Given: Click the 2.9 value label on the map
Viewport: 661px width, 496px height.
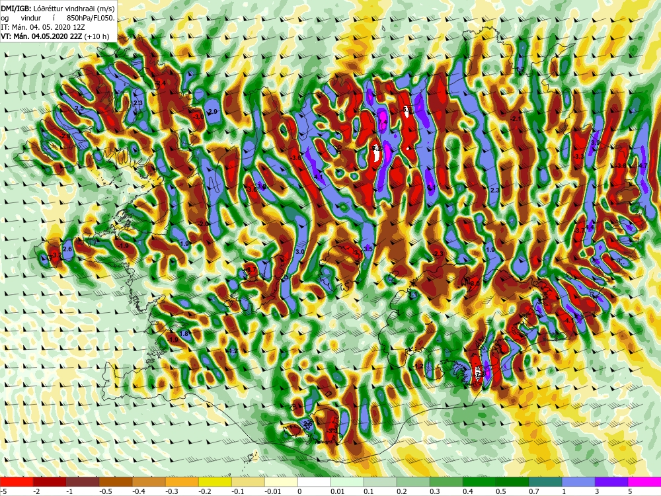Looking at the screenshot, I should 213,111.
